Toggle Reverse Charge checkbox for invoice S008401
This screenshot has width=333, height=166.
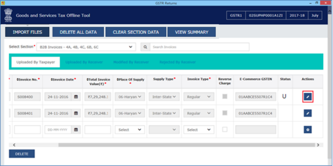click(x=225, y=113)
